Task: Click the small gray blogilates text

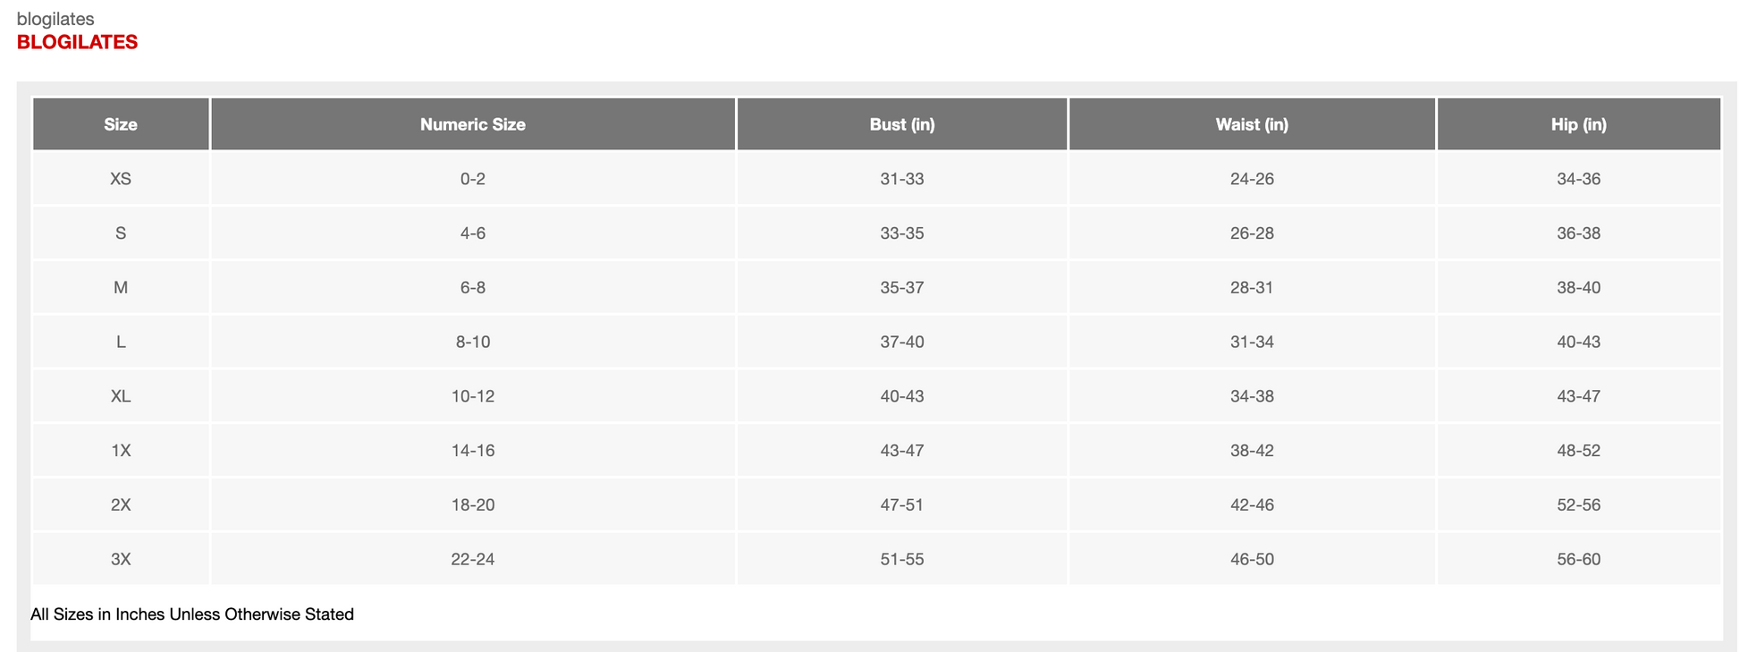Action: (55, 19)
